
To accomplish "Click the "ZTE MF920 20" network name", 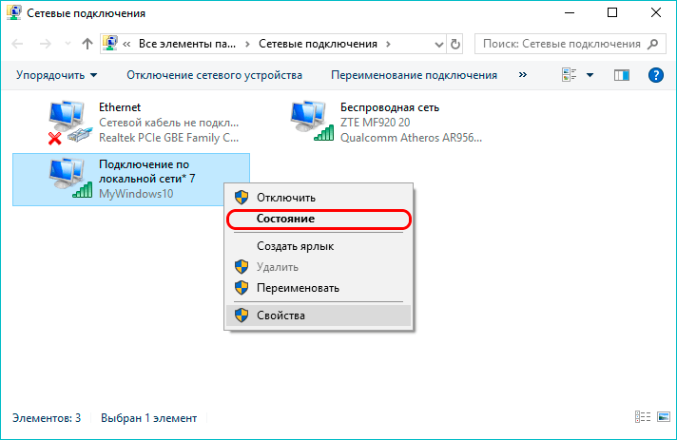I will (x=375, y=123).
